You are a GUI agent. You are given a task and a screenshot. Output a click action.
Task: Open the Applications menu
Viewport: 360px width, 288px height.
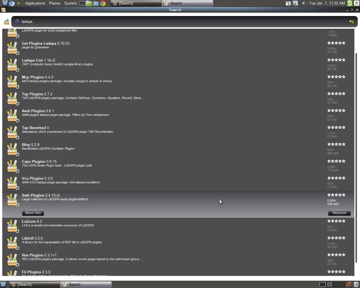click(x=35, y=3)
